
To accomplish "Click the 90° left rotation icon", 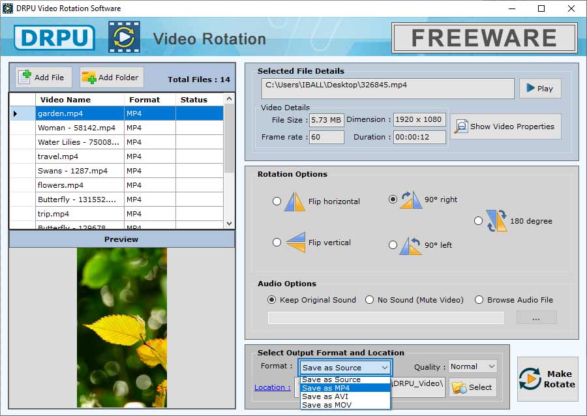I will pos(411,246).
